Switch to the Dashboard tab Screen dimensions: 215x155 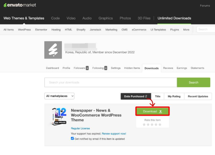[x=52, y=68]
